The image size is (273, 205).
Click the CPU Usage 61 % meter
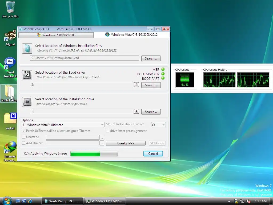[185, 80]
